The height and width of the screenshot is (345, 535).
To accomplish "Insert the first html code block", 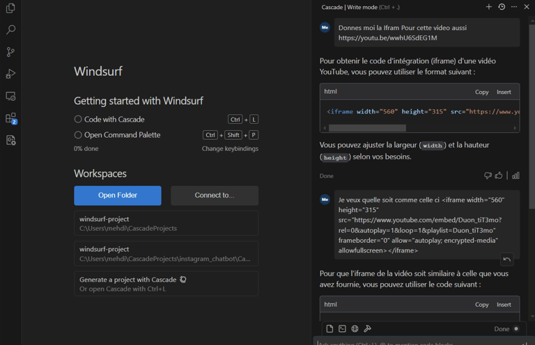I will click(x=504, y=92).
